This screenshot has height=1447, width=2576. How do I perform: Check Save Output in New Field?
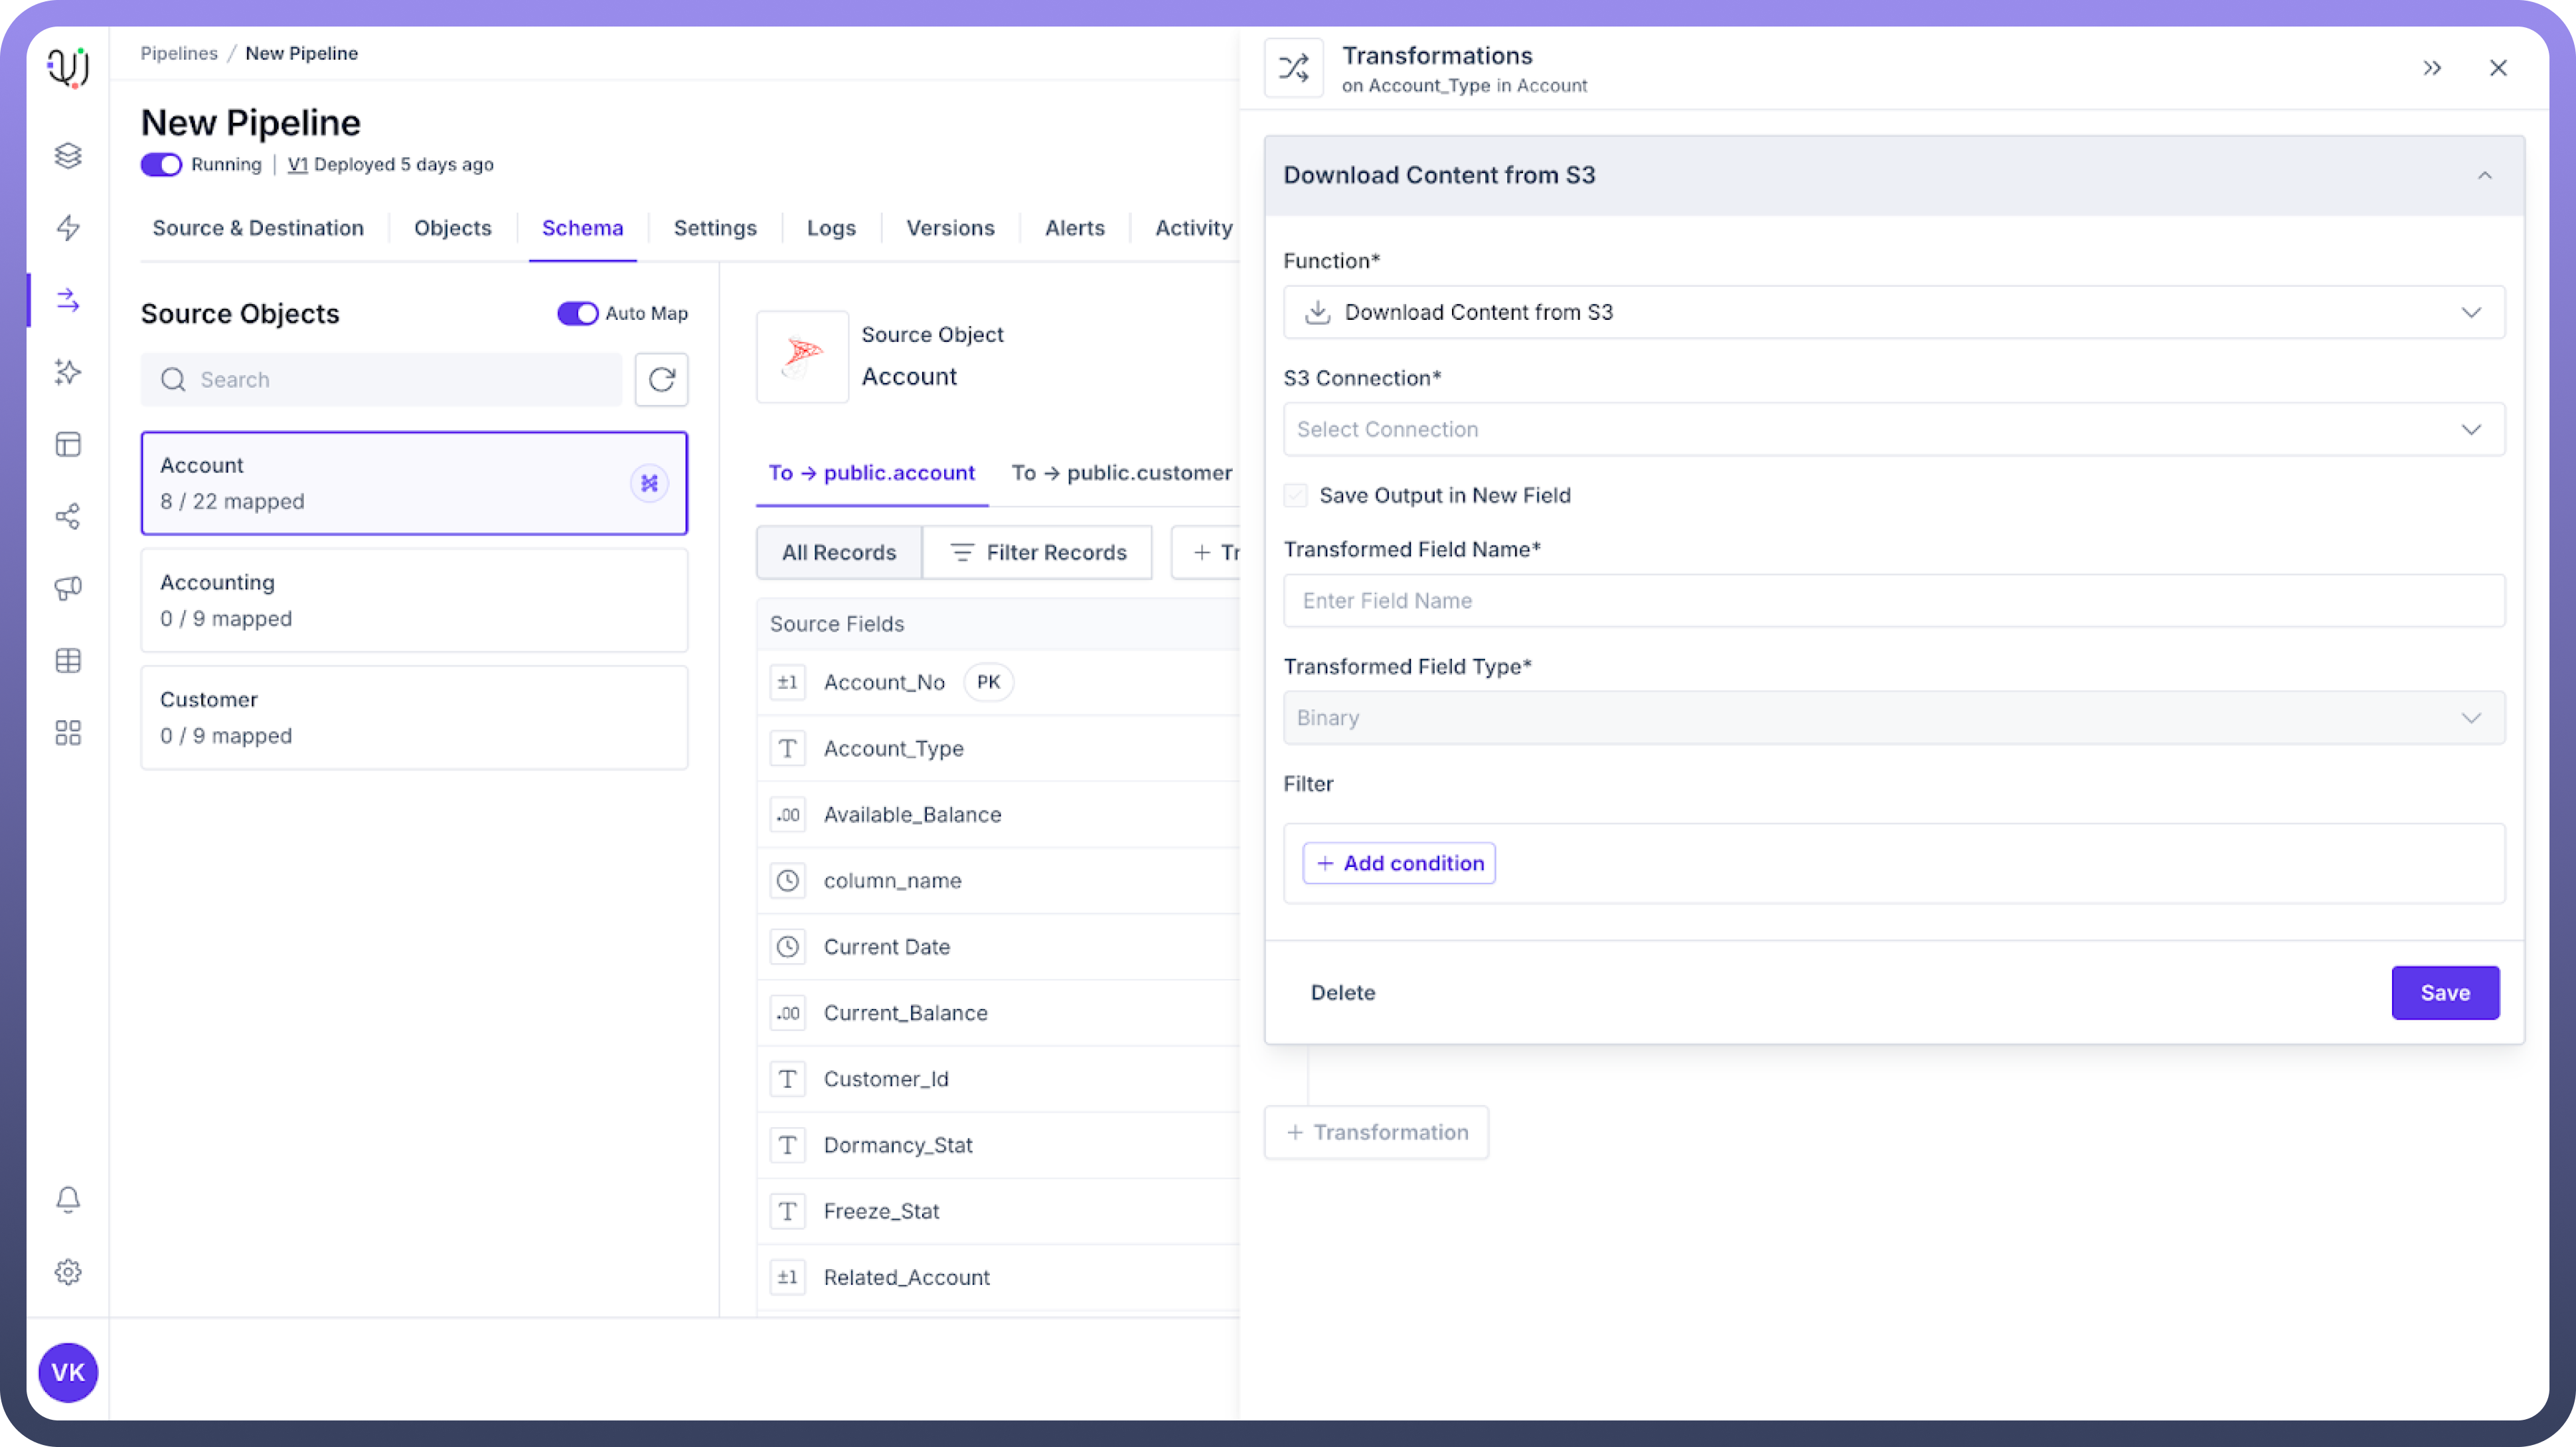pos(1296,495)
